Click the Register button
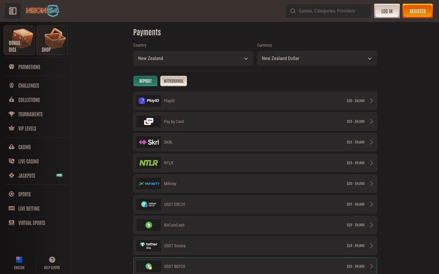Image resolution: width=439 pixels, height=274 pixels. [417, 11]
